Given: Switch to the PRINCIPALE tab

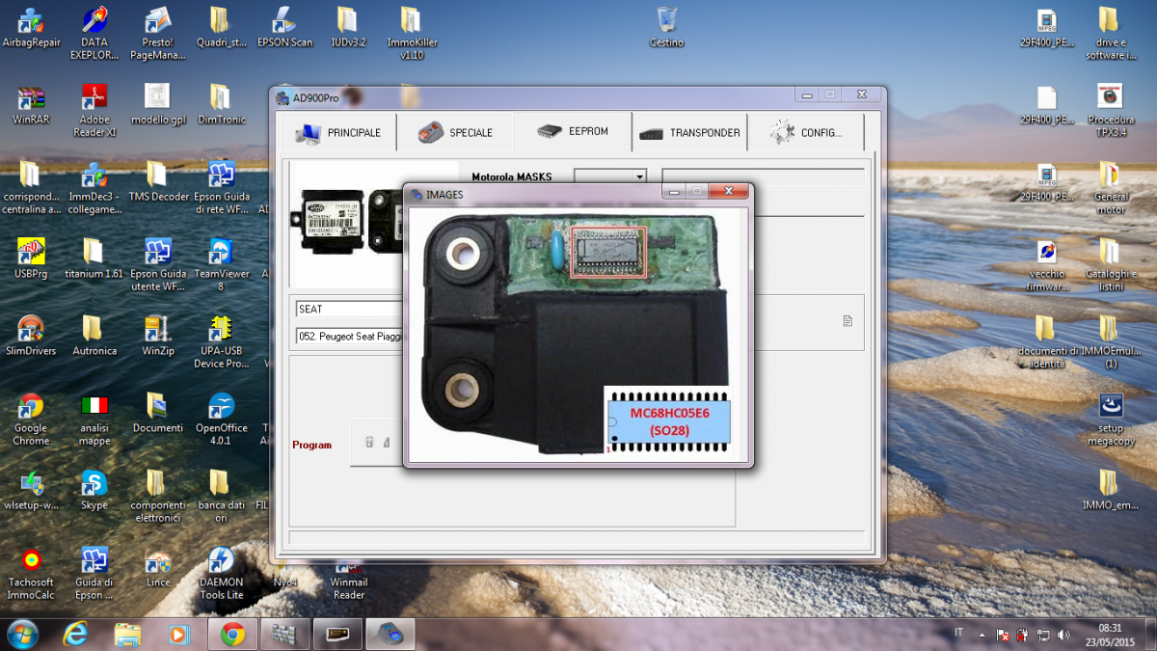Looking at the screenshot, I should click(x=338, y=132).
